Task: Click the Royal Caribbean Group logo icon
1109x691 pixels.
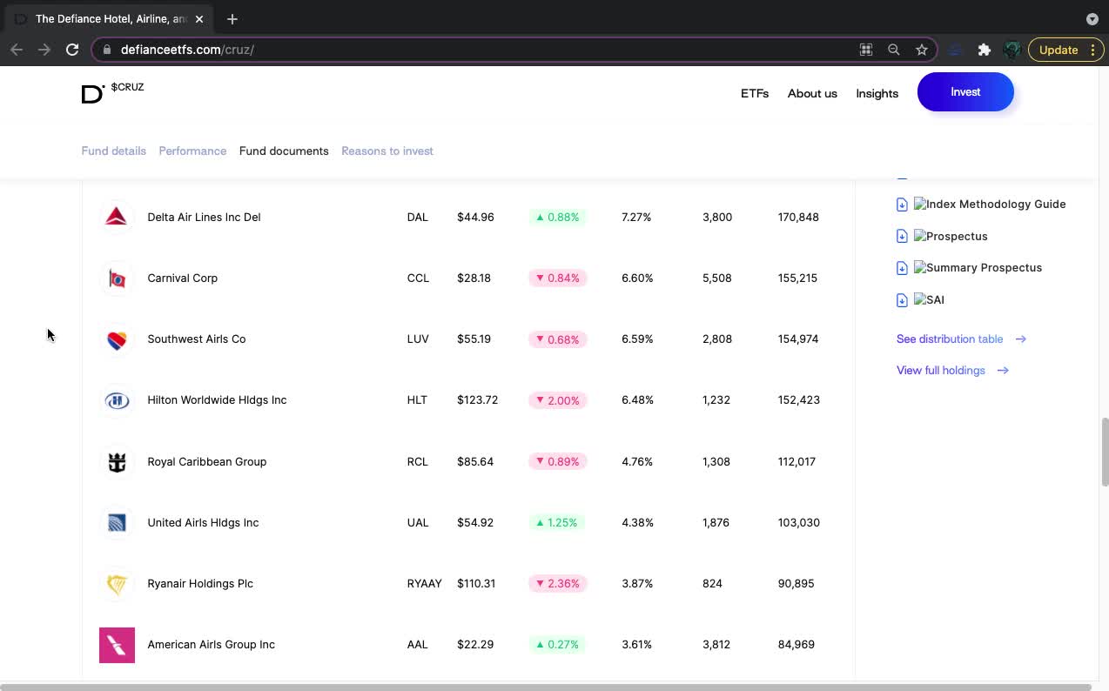Action: click(117, 461)
